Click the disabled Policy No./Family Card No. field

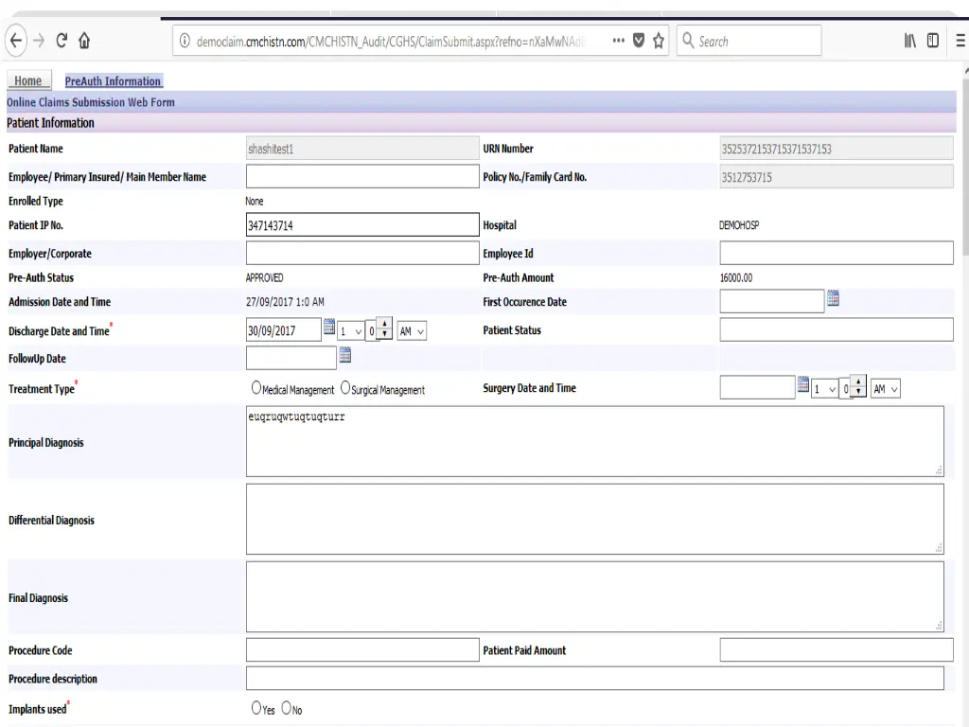point(837,177)
